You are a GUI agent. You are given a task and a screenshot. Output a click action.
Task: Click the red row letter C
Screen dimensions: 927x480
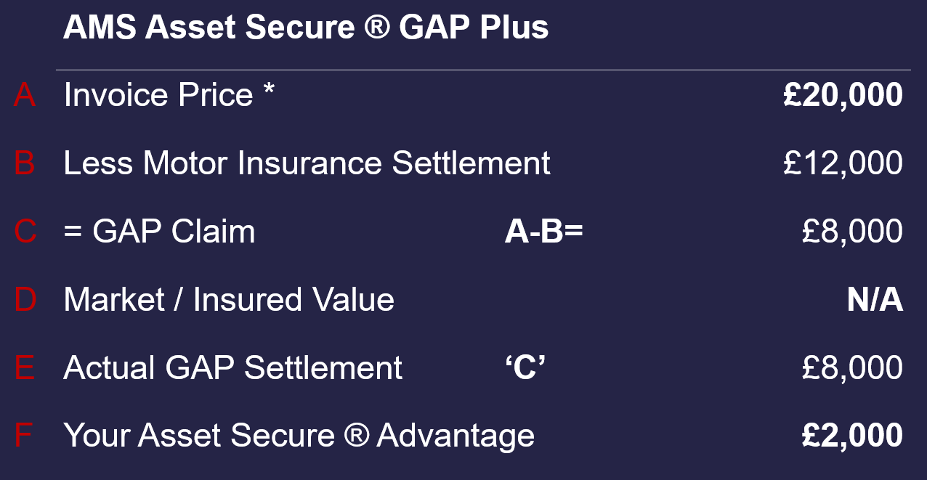25,232
